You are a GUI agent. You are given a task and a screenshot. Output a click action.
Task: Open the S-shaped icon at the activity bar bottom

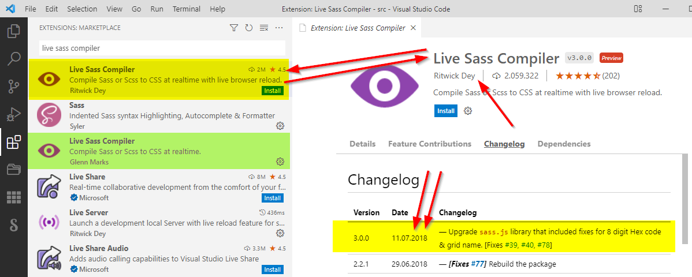14,224
